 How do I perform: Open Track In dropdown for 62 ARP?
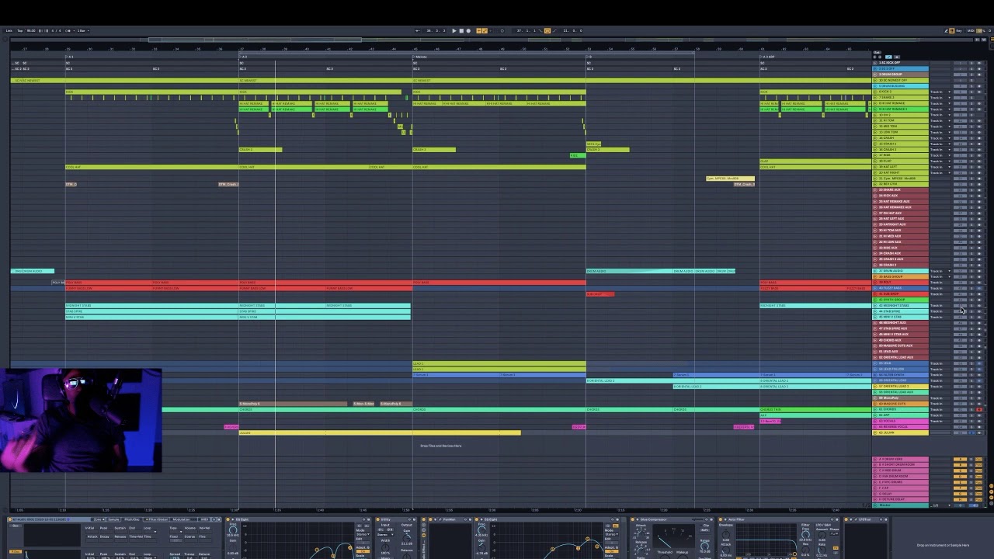click(940, 415)
